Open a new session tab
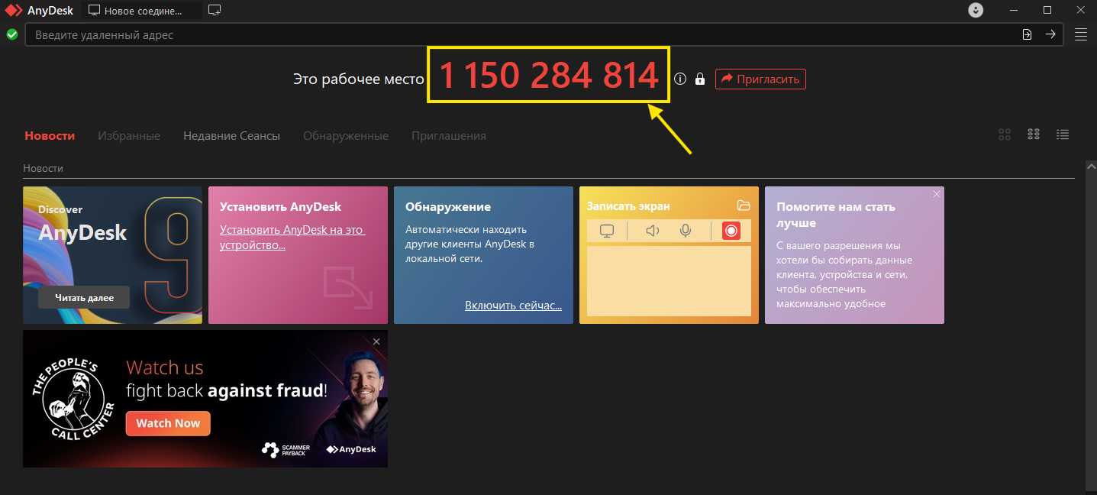The width and height of the screenshot is (1097, 495). [x=215, y=11]
